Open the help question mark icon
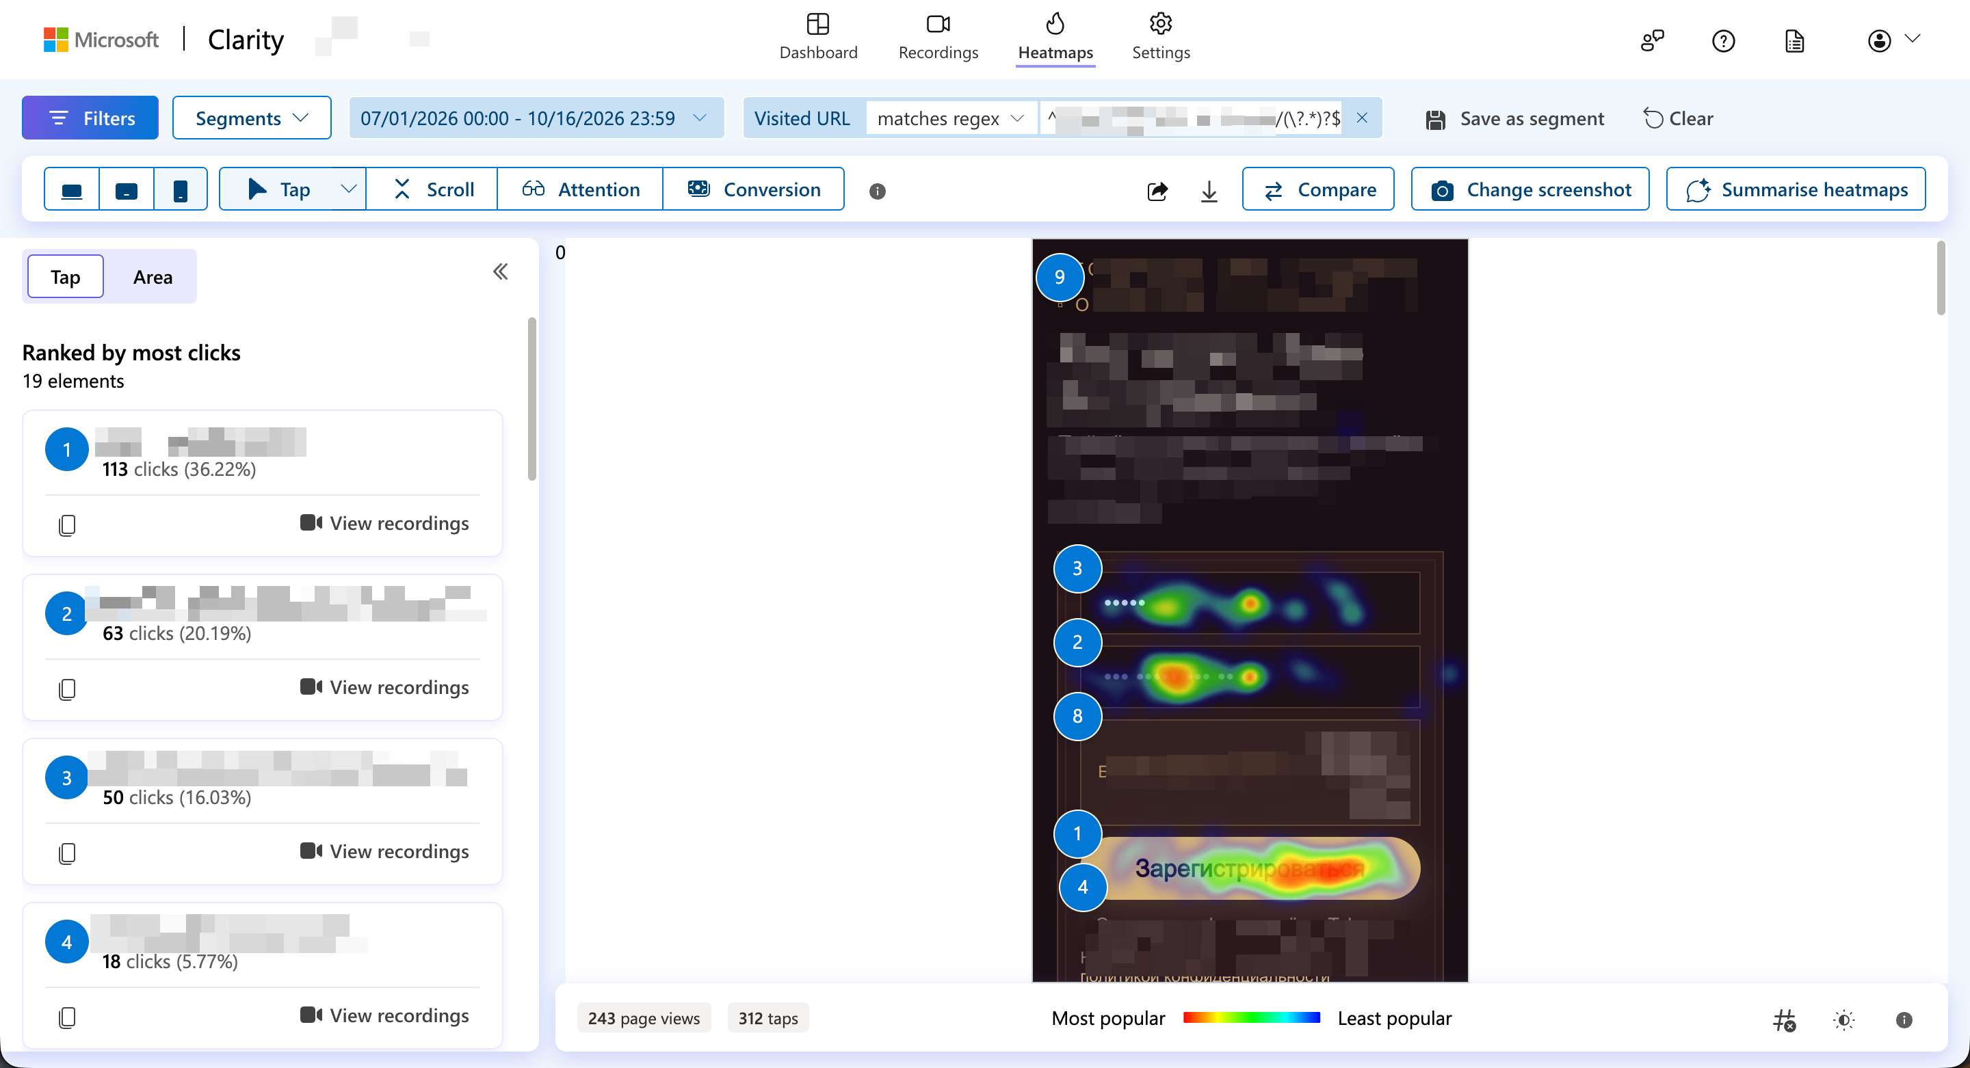 coord(1723,40)
